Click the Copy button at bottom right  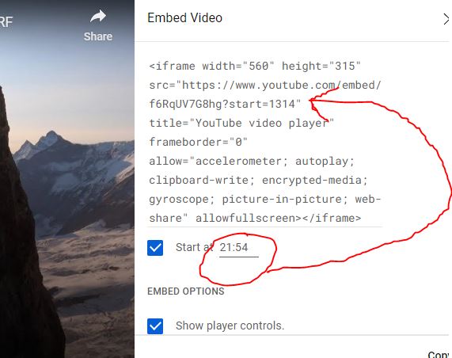[439, 354]
